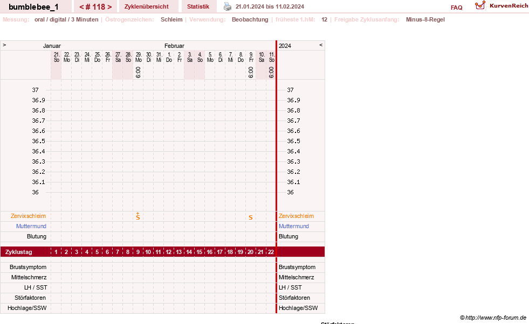Select cycle day 14 cell
Screen dimensions: 529x324
tap(189, 252)
